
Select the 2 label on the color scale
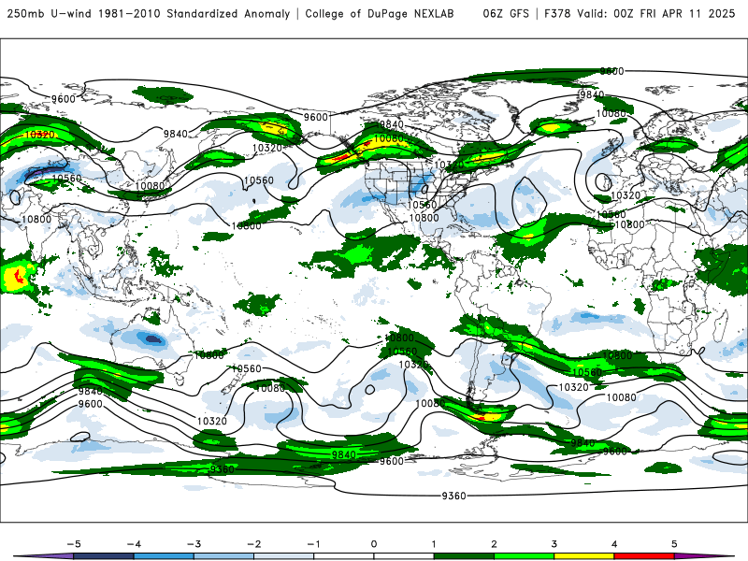[x=494, y=544]
